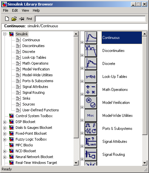This screenshot has width=149, height=173.
Task: Click the tree pane scroll-down arrow
Action: pos(76,163)
